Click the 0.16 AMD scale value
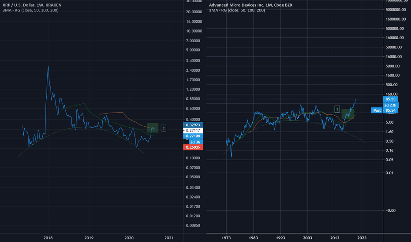The width and height of the screenshot is (411, 242). pyautogui.click(x=389, y=150)
